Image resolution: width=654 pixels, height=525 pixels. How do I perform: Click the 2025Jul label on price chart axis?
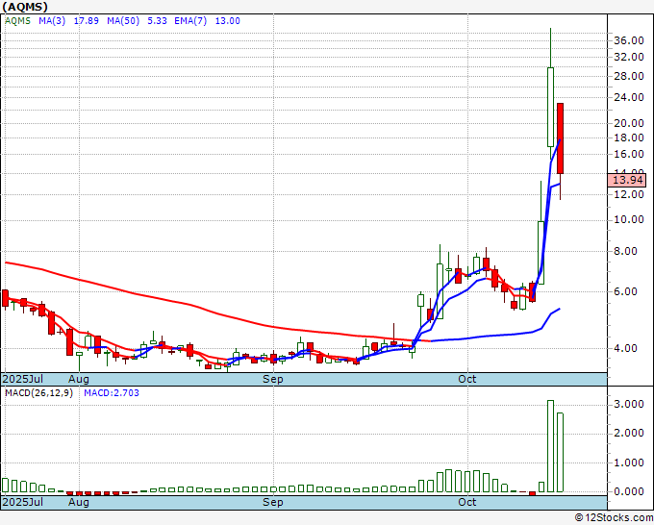(x=23, y=379)
